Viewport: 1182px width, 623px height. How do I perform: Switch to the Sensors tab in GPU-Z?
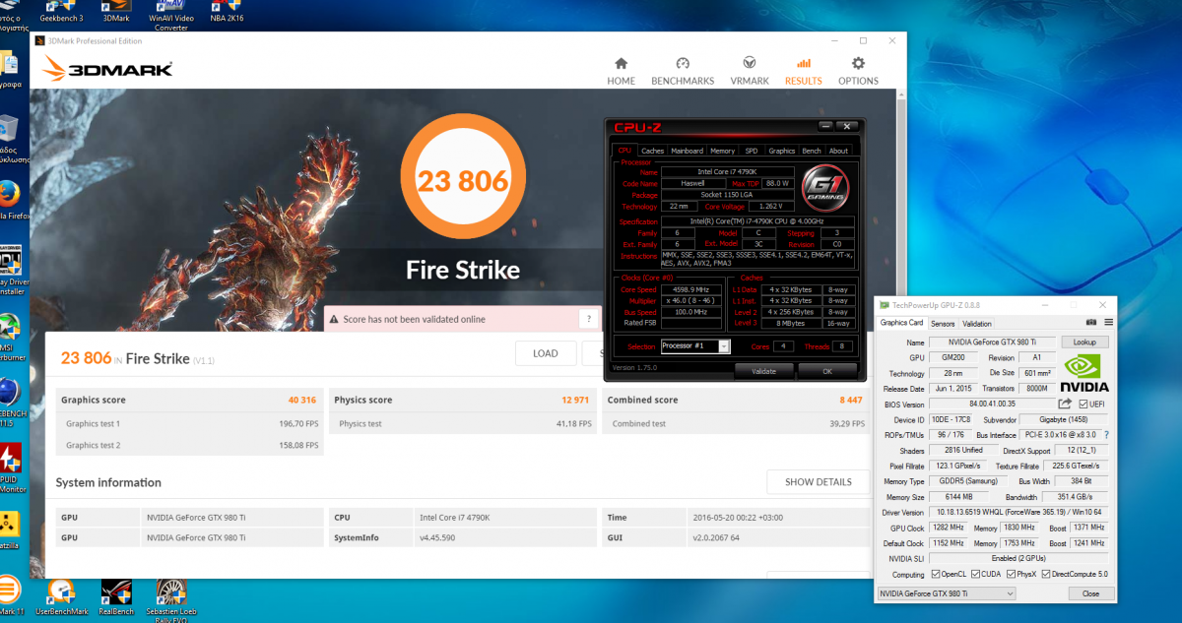943,323
